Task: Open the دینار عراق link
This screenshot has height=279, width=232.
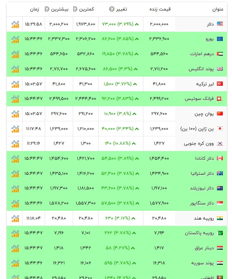Action: [x=204, y=248]
